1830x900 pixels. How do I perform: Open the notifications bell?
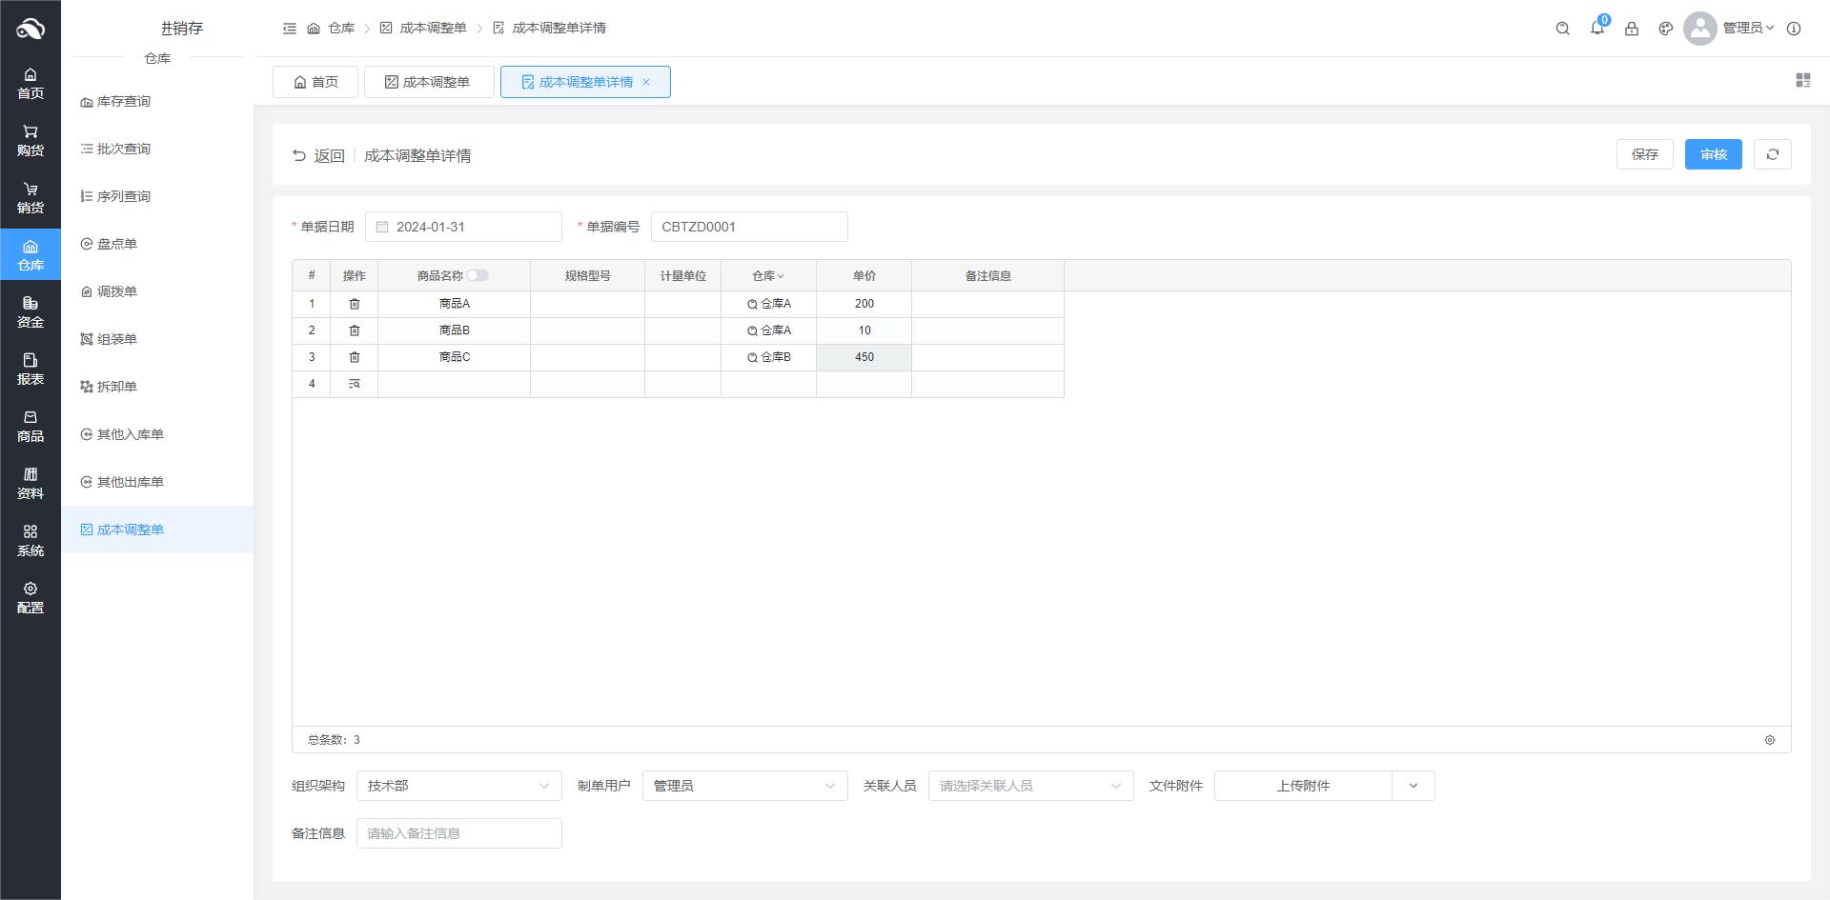click(1596, 29)
